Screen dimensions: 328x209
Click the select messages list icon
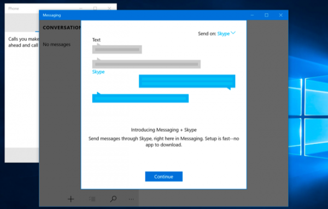coord(92,199)
